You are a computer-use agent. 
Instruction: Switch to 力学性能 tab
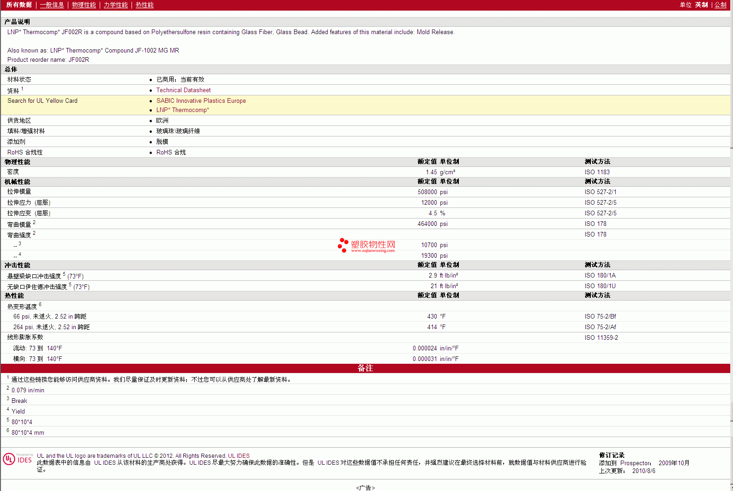115,5
